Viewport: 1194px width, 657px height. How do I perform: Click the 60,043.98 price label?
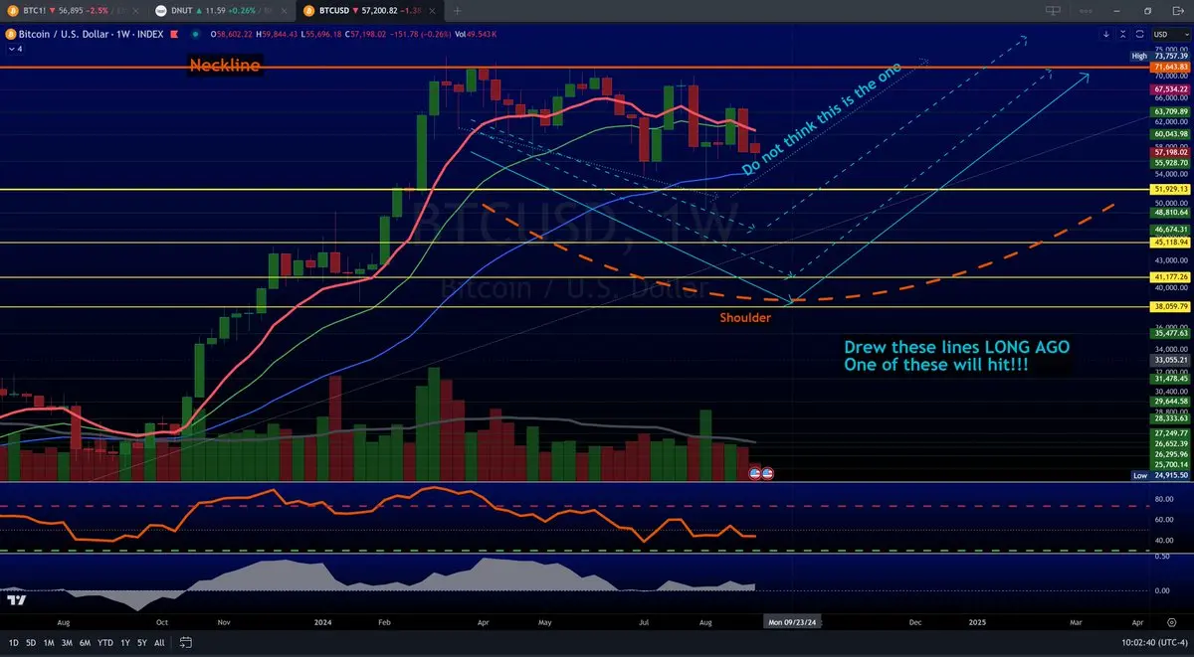[x=1170, y=133]
